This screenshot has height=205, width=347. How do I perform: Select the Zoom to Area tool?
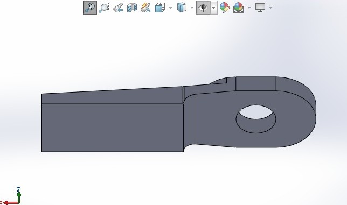103,8
